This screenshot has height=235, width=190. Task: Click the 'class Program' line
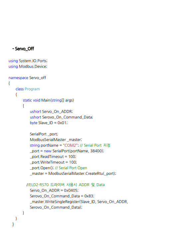(28, 89)
